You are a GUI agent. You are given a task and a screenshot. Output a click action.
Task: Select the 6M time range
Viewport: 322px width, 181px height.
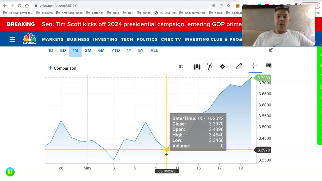coord(101,51)
